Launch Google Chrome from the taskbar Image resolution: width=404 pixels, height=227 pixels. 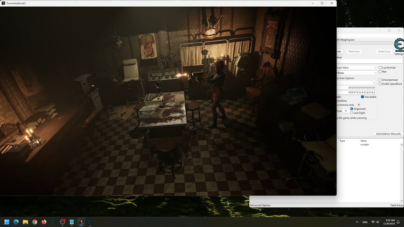pyautogui.click(x=35, y=222)
